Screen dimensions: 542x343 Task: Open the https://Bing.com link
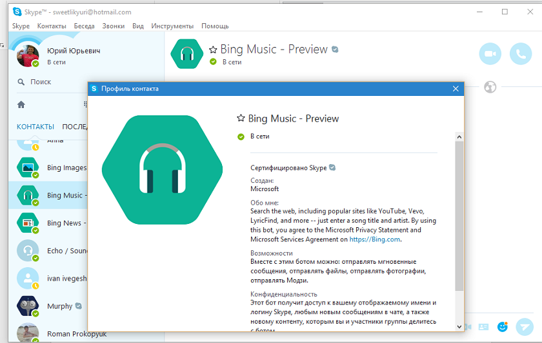click(x=375, y=239)
